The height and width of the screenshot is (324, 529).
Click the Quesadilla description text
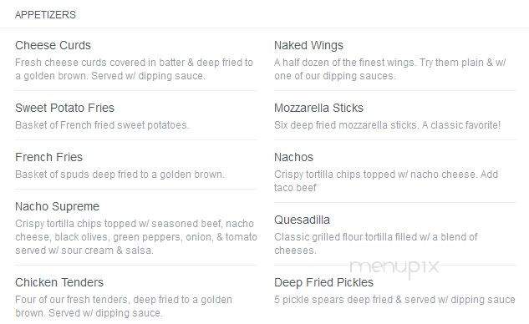[x=376, y=244]
